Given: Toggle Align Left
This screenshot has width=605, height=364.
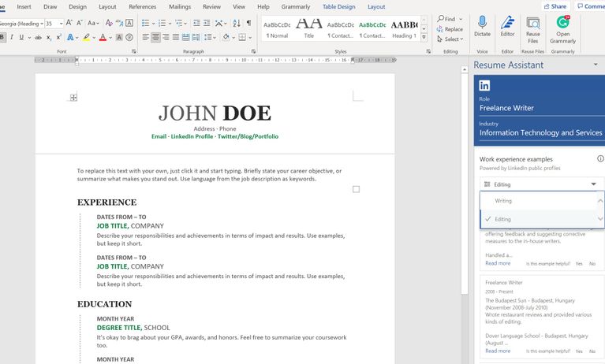Looking at the screenshot, I should 145,37.
